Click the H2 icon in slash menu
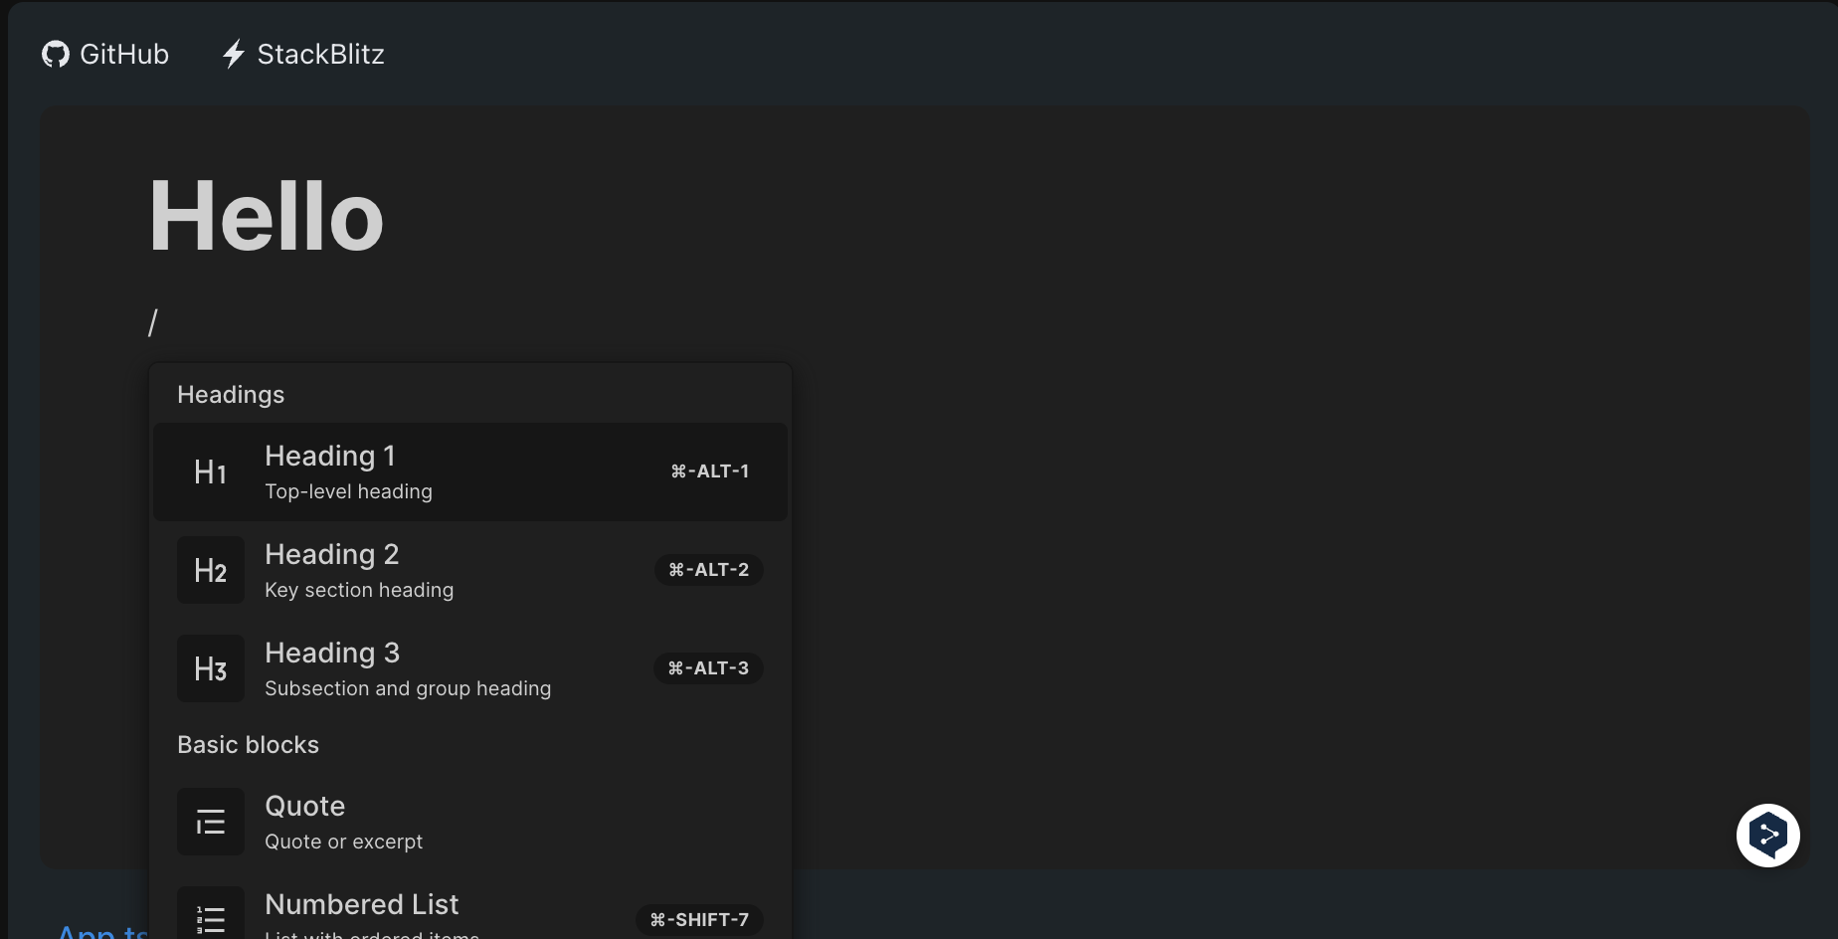The image size is (1838, 939). click(211, 570)
